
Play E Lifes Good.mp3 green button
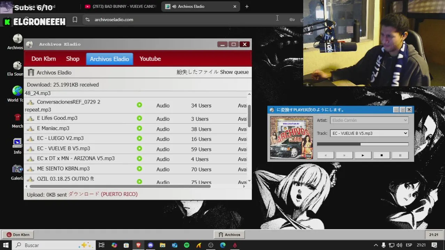(x=139, y=118)
